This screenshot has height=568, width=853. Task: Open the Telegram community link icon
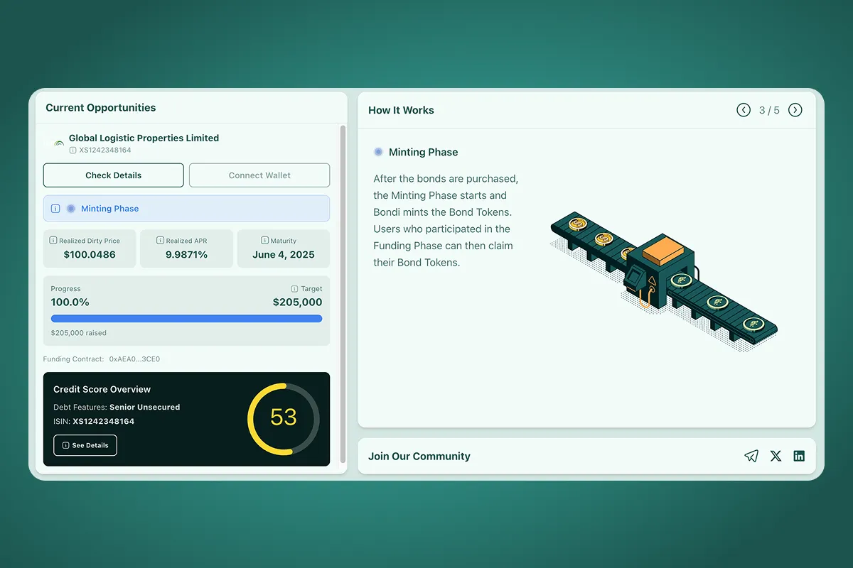(751, 456)
